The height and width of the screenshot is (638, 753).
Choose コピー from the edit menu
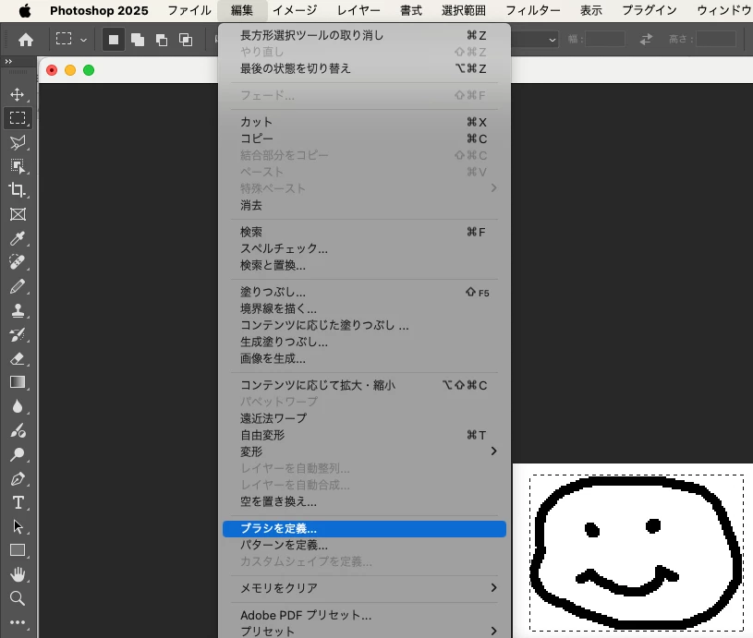point(364,138)
